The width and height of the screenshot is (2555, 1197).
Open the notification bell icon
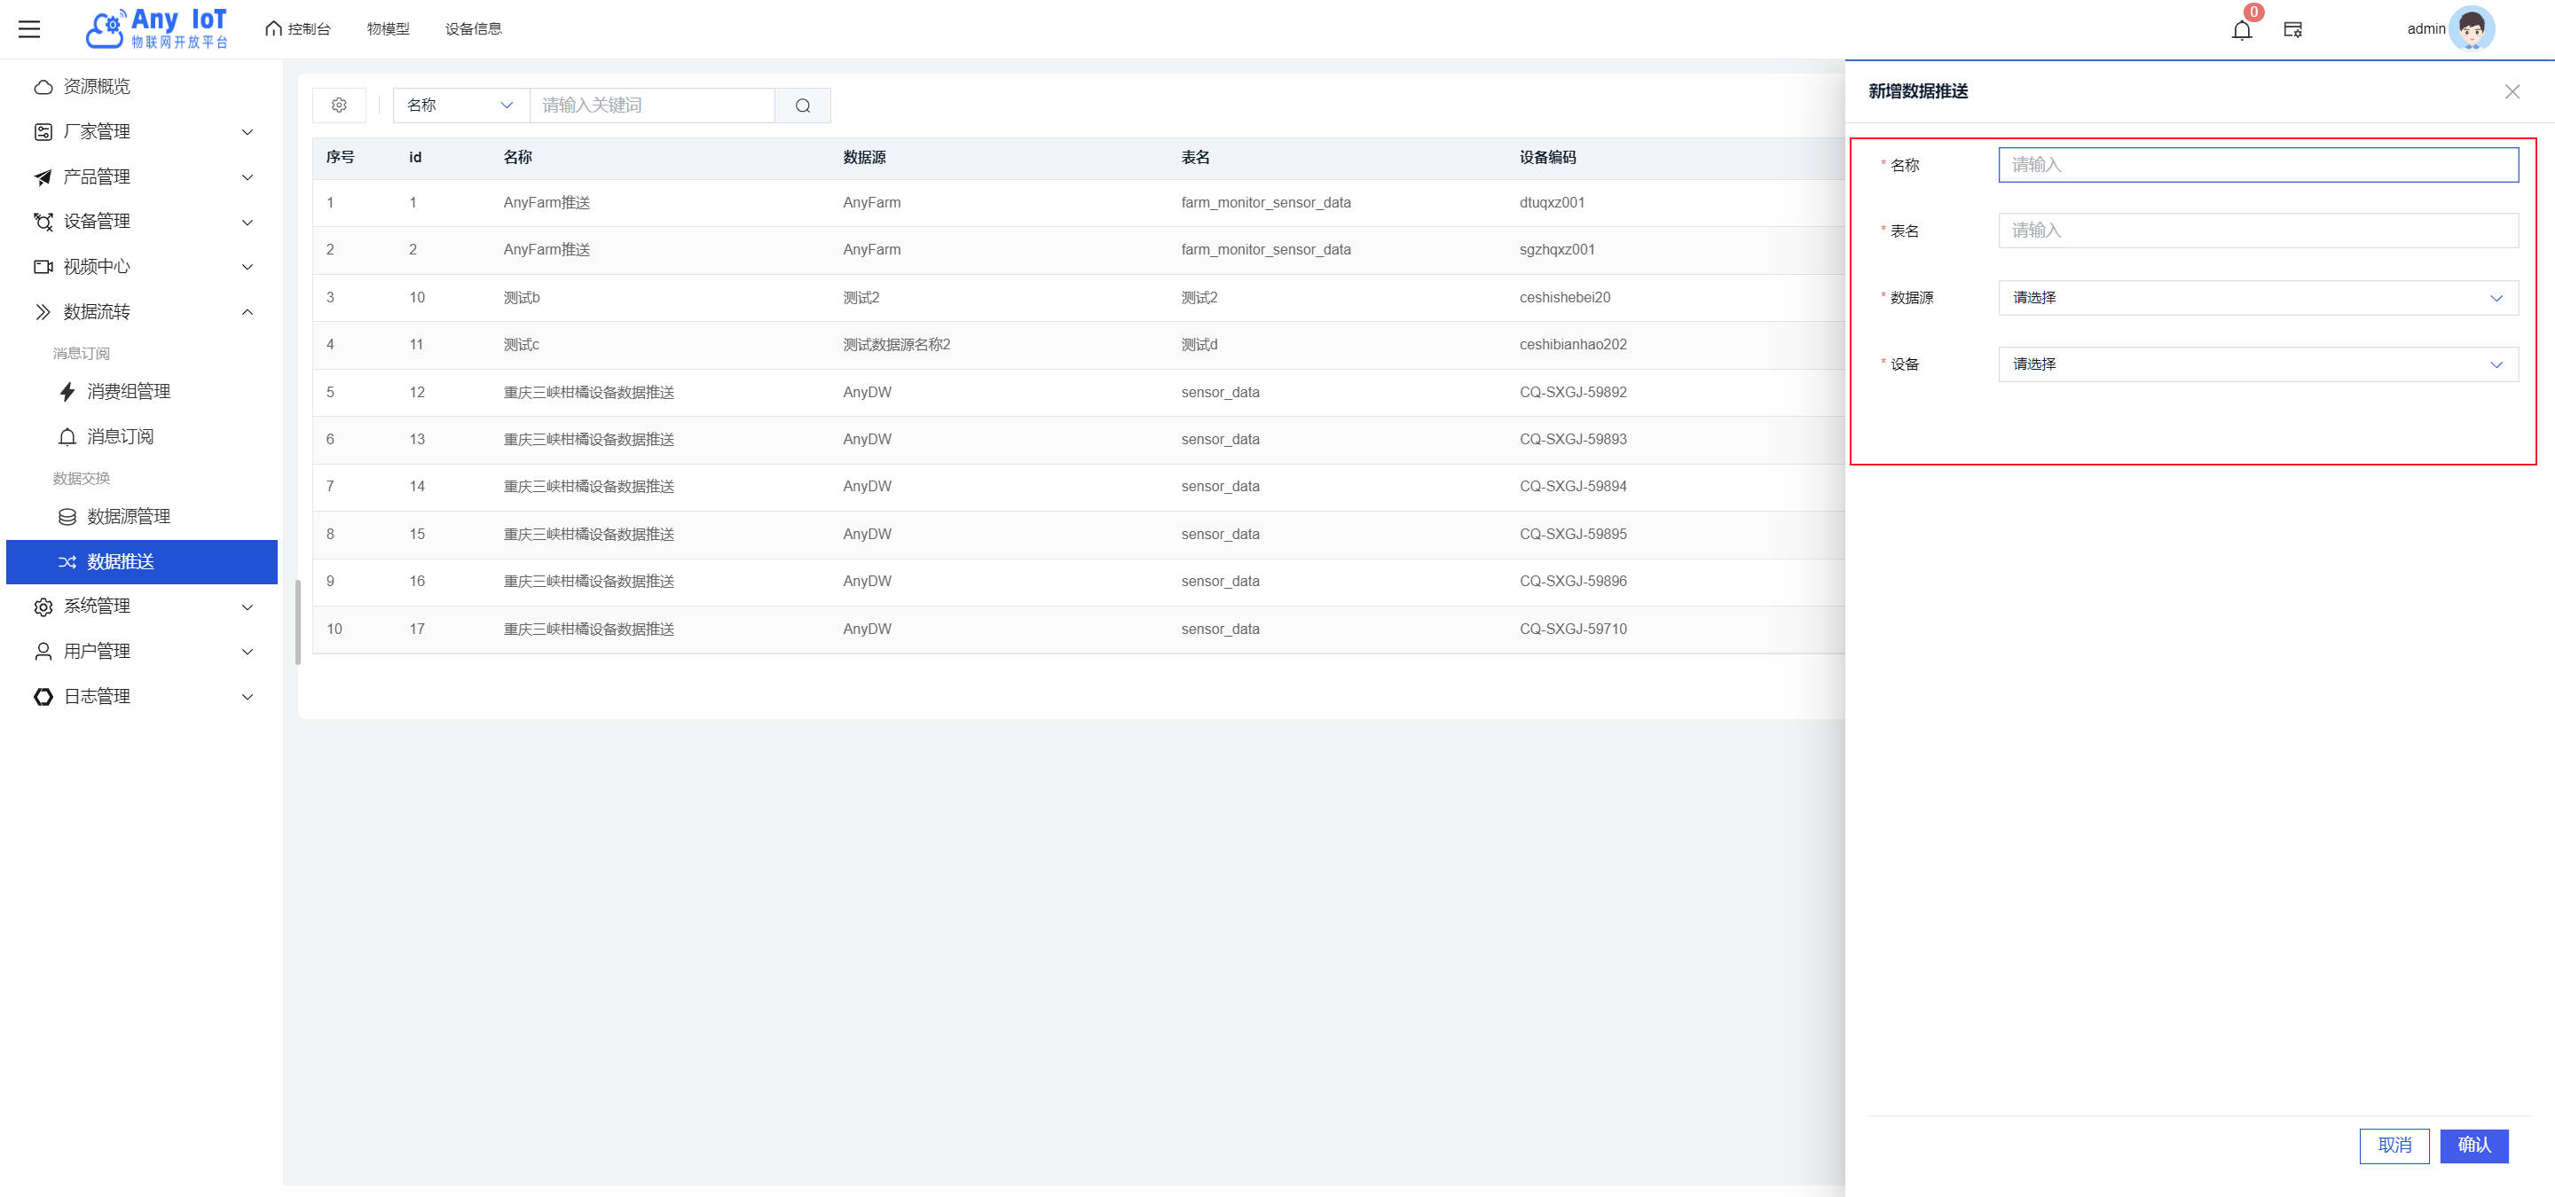coord(2242,30)
